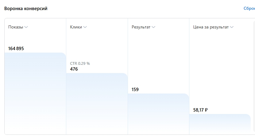The image size is (255, 140).
Task: Open the Результат metric dropdown label
Action: tap(141, 27)
